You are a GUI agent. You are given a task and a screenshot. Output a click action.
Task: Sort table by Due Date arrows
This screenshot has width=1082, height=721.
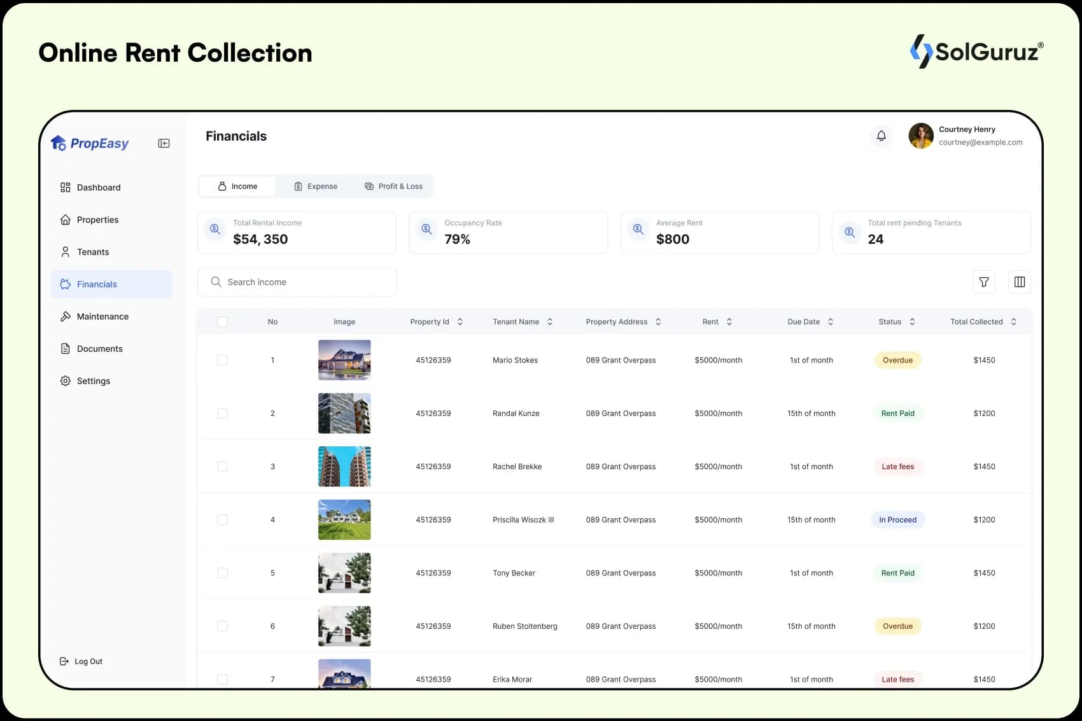click(831, 322)
